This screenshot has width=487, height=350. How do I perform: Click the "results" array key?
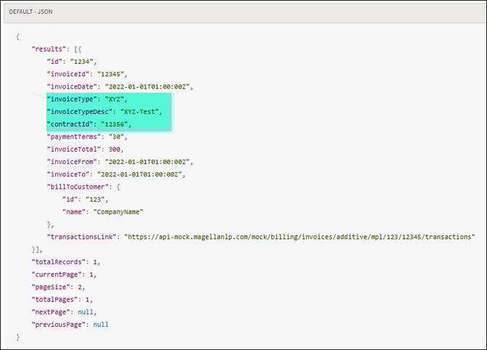[50, 49]
